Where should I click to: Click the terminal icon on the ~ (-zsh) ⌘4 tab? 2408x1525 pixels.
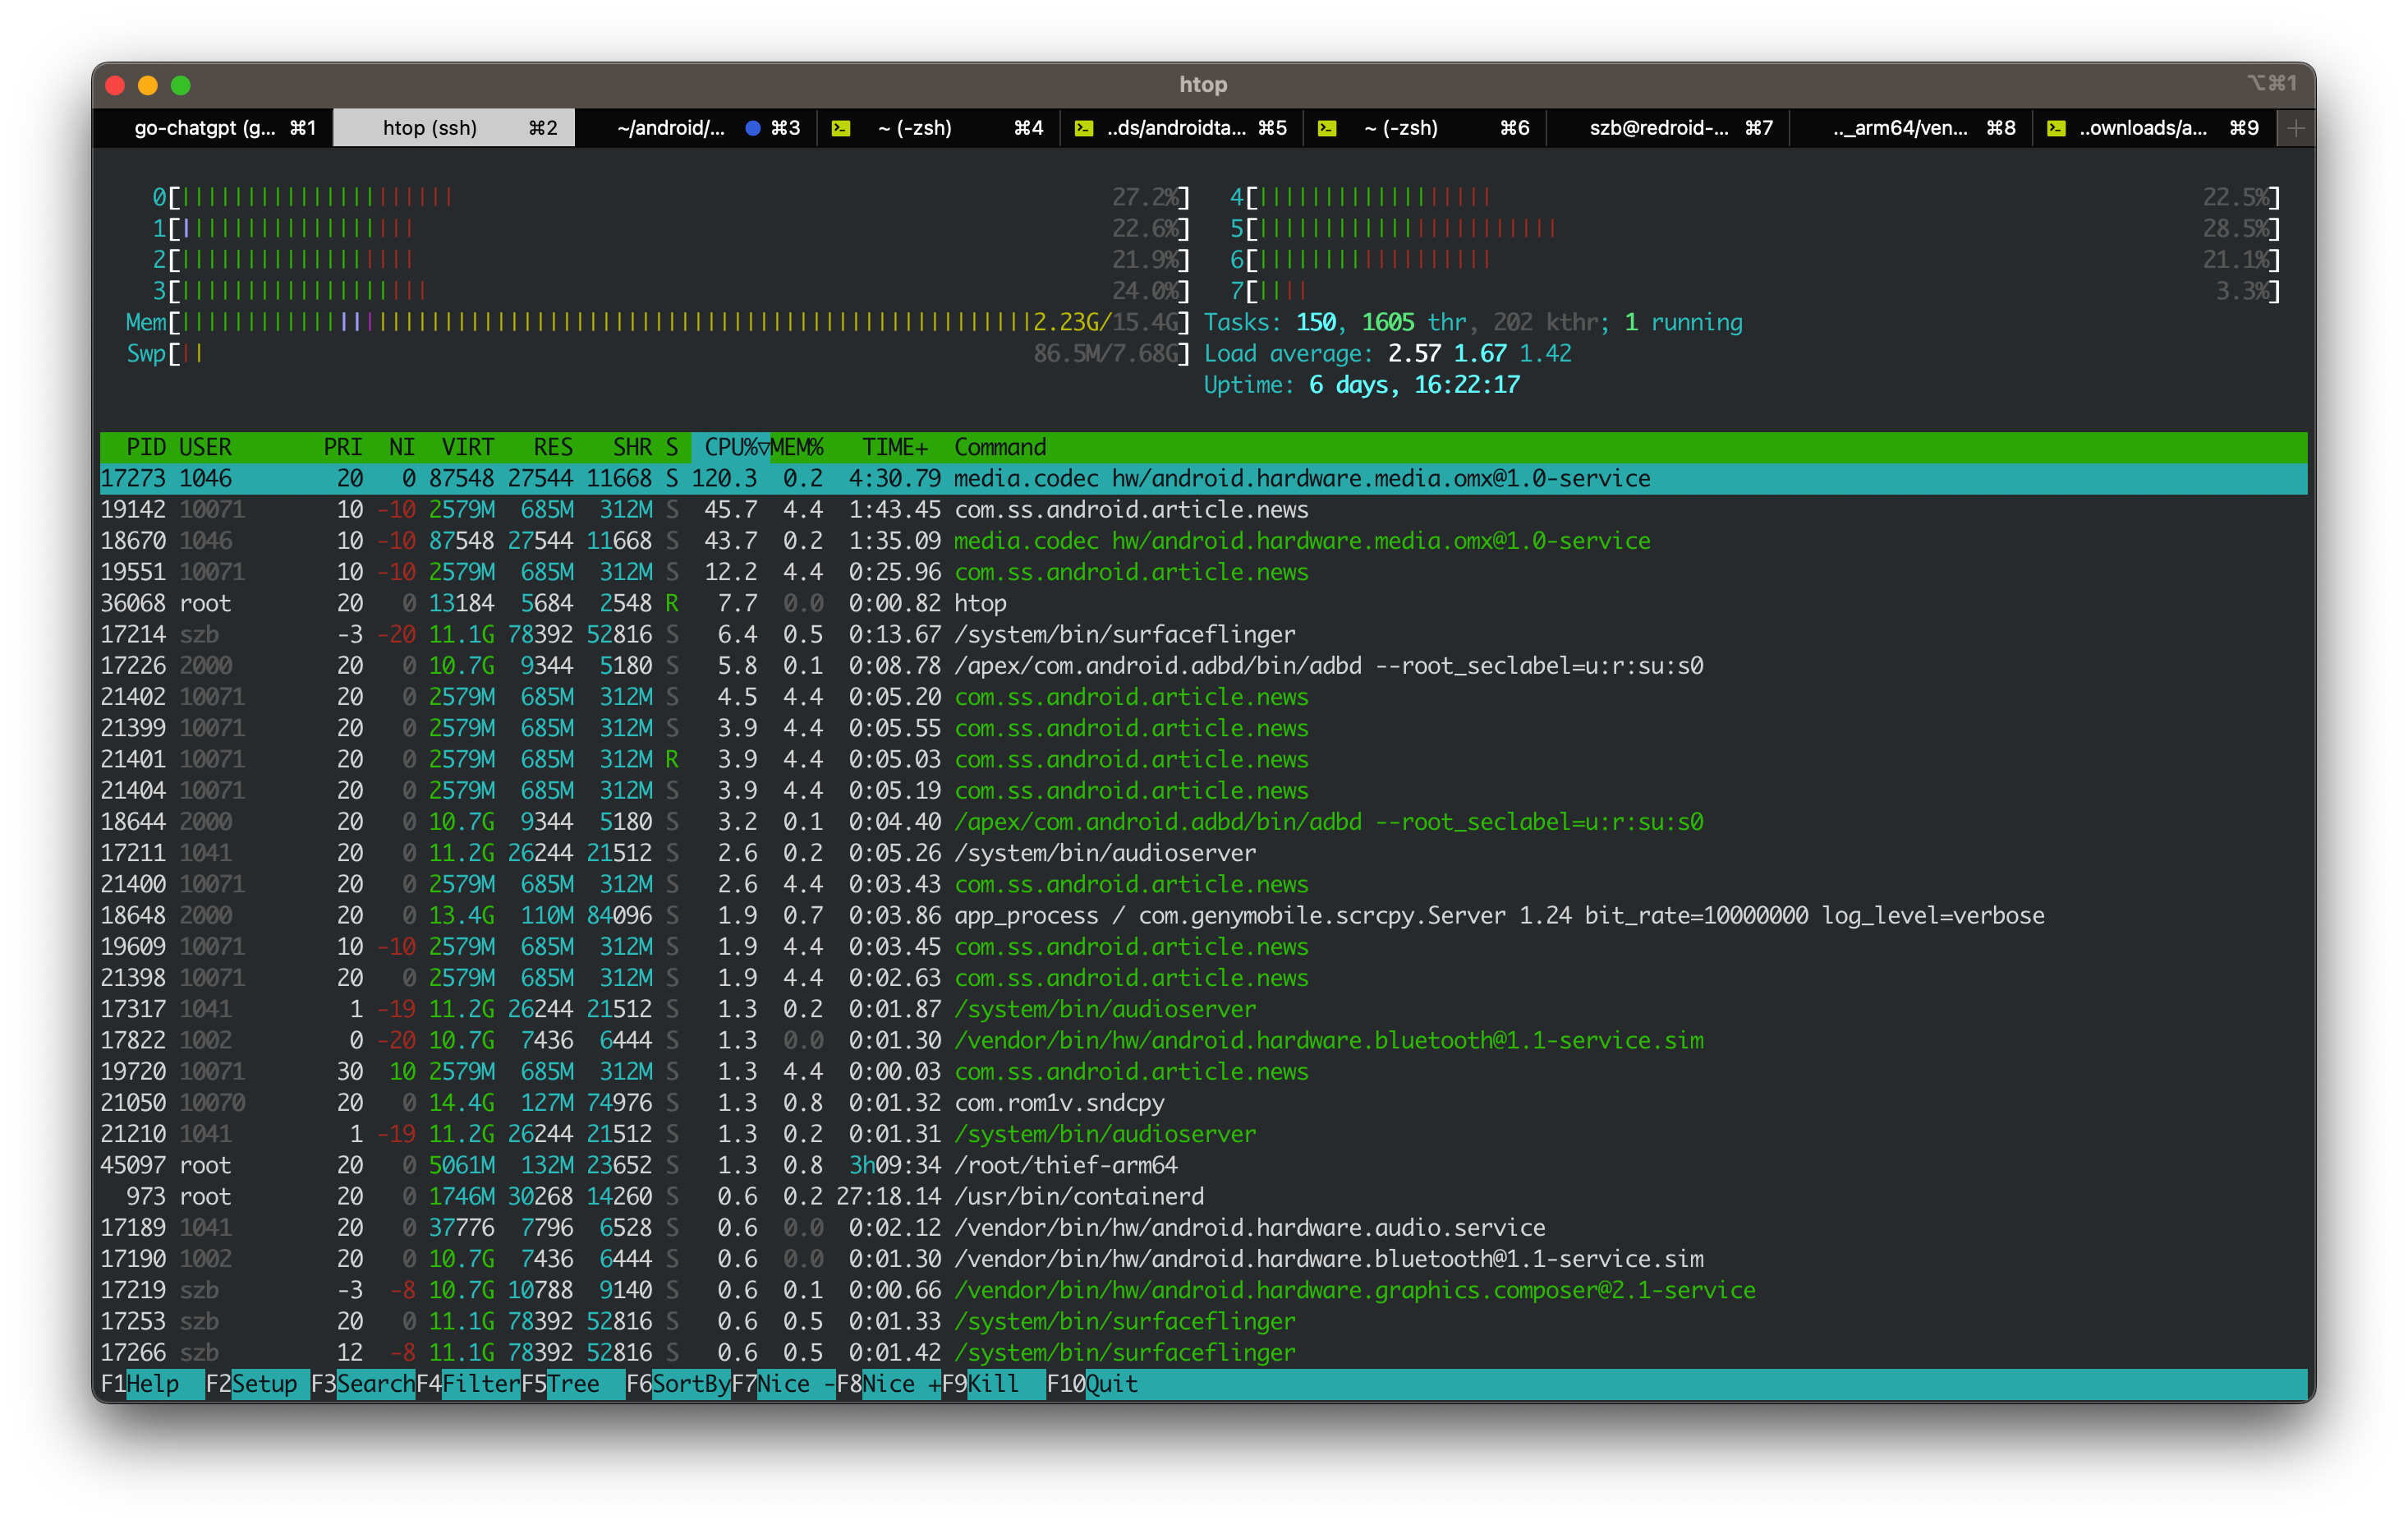(x=841, y=128)
